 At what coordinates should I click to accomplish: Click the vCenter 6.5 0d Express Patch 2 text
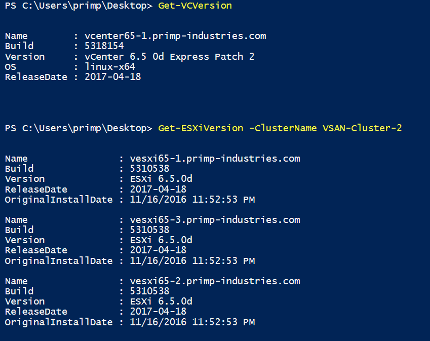tap(170, 57)
